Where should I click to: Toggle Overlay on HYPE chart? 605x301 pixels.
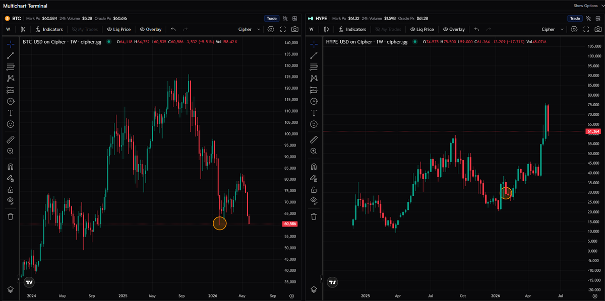pos(454,29)
